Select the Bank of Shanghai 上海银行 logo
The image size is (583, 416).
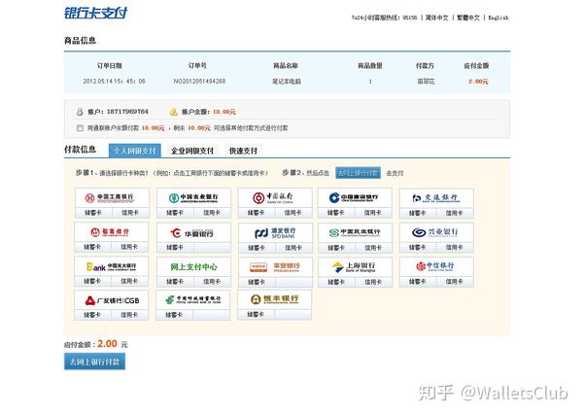click(x=354, y=266)
